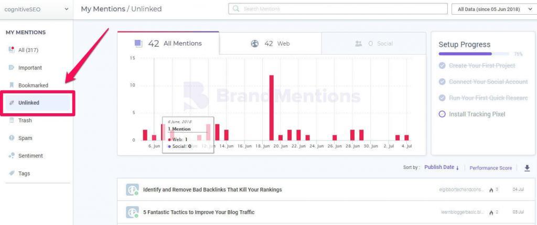Screen dimensions: 537x225
Task: Click the 04 Jul date text
Action: [x=518, y=190]
